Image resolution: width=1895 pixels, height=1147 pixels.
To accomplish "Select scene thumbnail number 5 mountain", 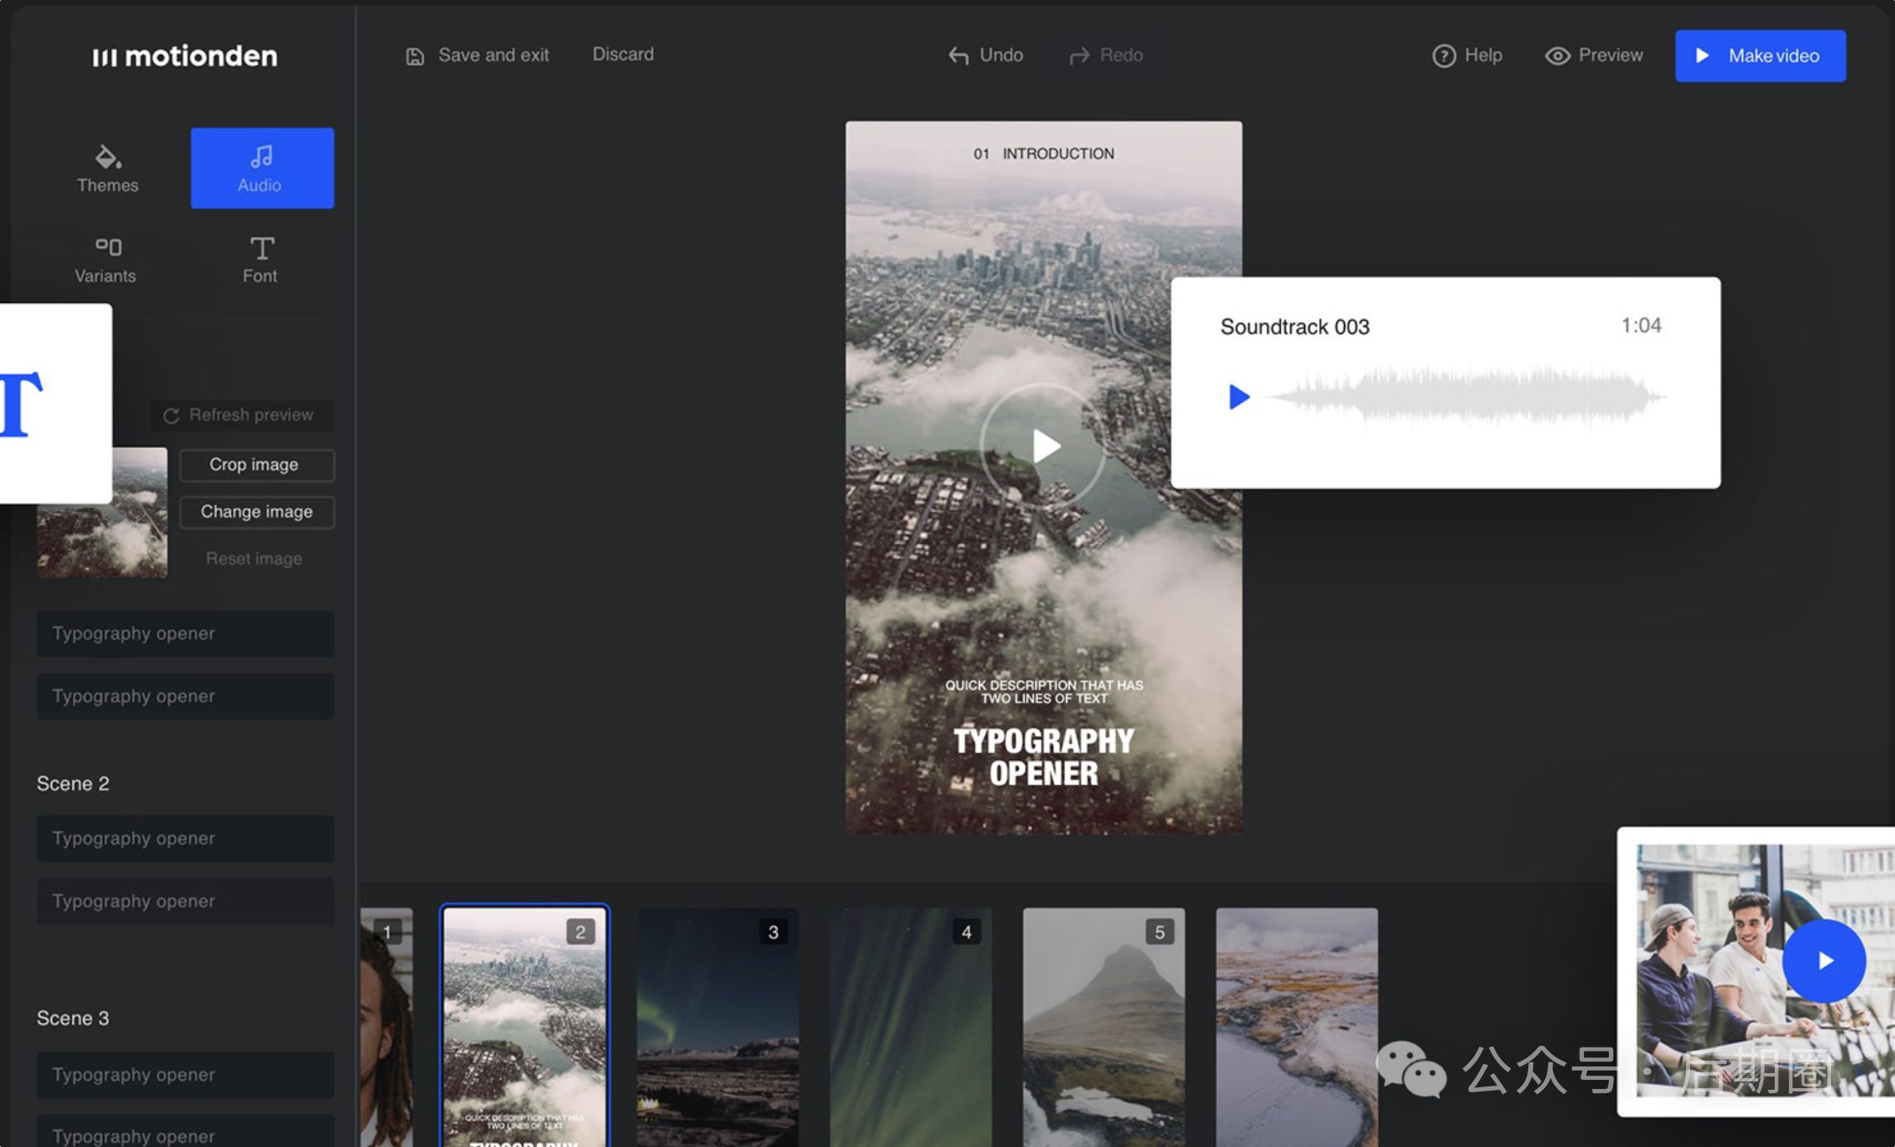I will tap(1103, 1026).
